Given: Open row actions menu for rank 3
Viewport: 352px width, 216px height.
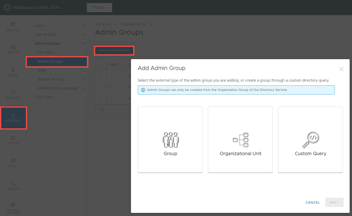Looking at the screenshot, I should click(100, 98).
